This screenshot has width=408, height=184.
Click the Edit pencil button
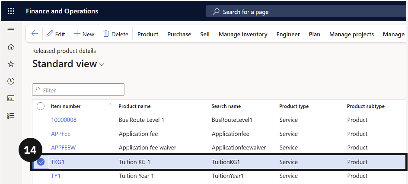pos(56,34)
